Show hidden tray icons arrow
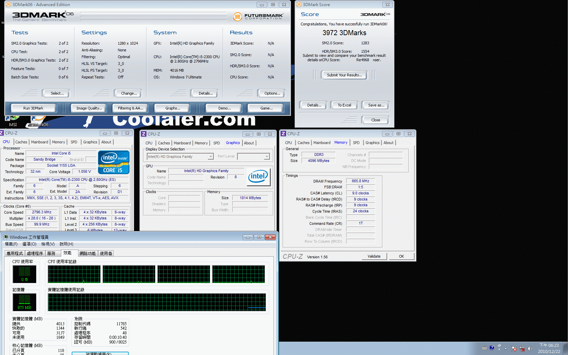This screenshot has height=355, width=568. point(506,349)
